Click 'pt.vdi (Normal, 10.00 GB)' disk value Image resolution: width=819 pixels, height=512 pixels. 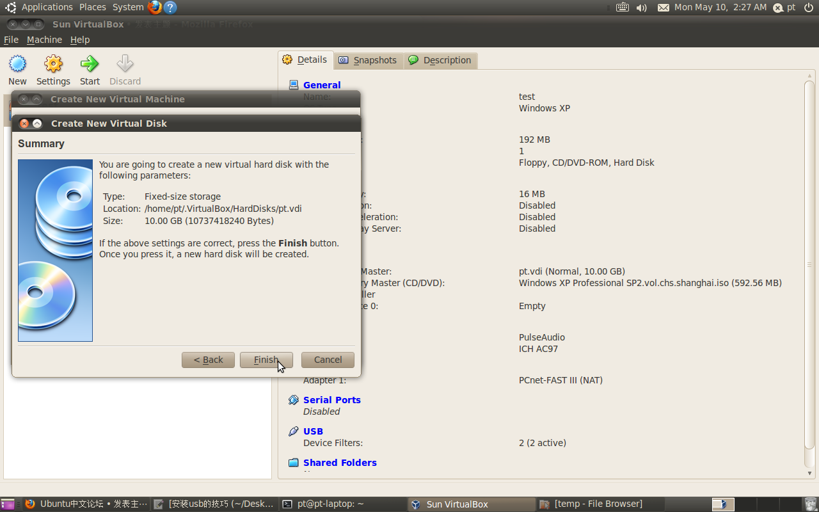point(572,271)
